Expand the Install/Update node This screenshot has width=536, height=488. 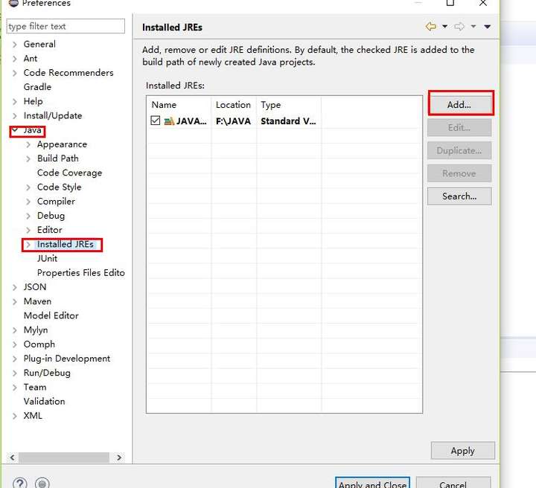[x=15, y=116]
